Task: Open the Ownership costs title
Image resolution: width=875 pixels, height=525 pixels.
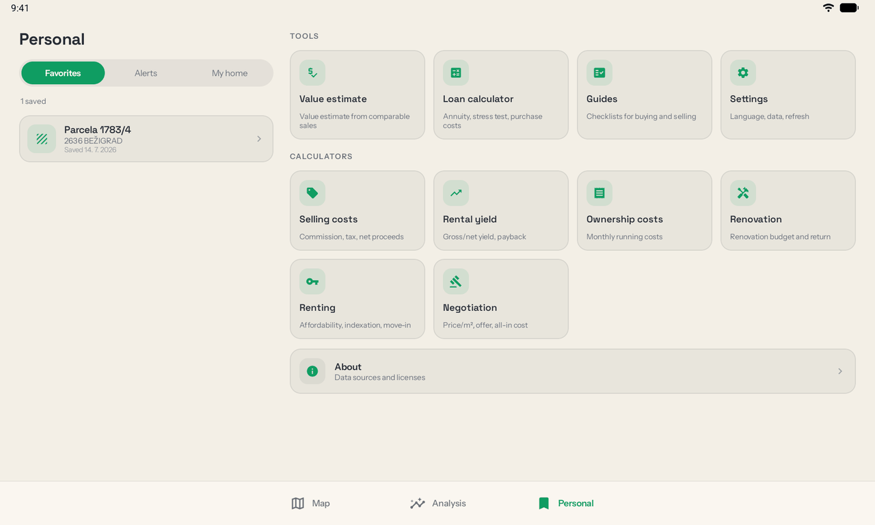Action: 625,219
